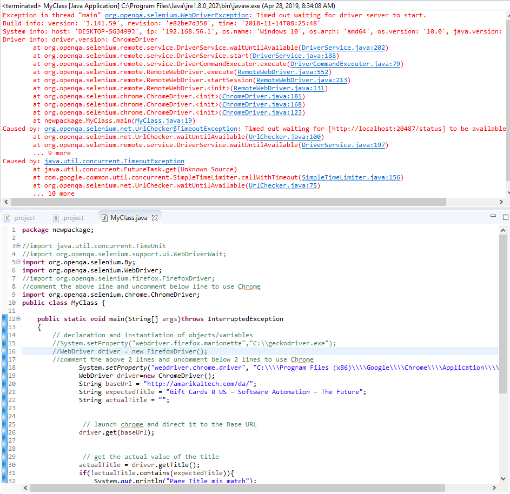The image size is (510, 494).
Task: Click the 'driver.get(baseUrl);' statement
Action: pyautogui.click(x=116, y=432)
